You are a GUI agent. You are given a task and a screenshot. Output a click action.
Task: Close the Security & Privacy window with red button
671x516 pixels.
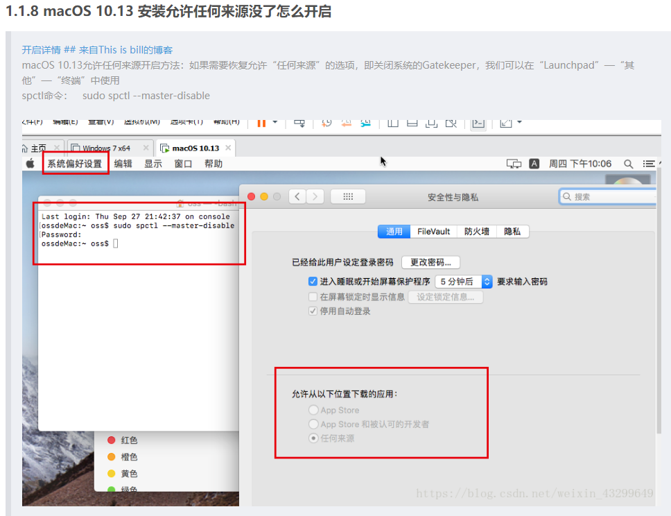(251, 196)
